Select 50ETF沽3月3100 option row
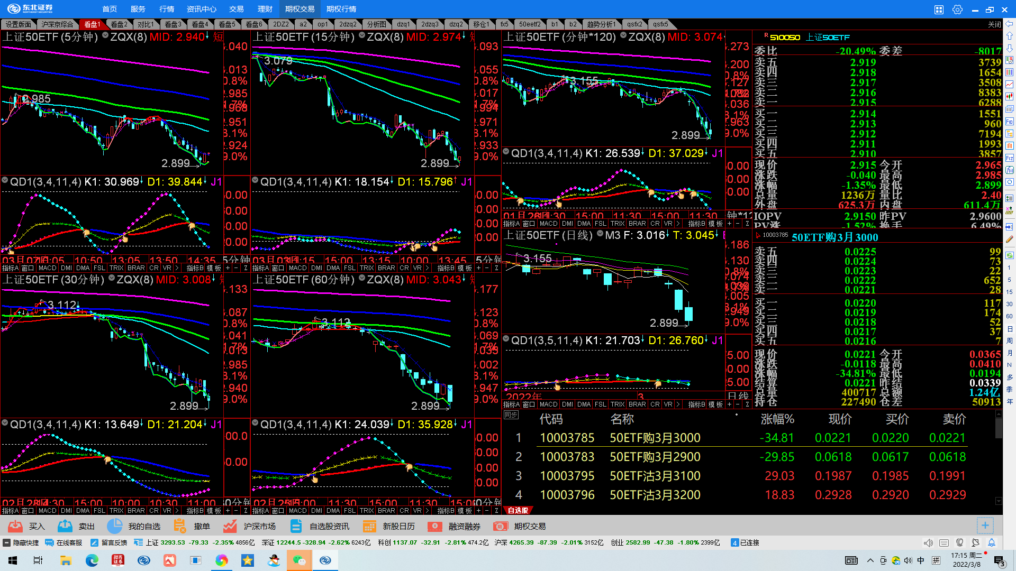The width and height of the screenshot is (1016, 571). (x=655, y=476)
